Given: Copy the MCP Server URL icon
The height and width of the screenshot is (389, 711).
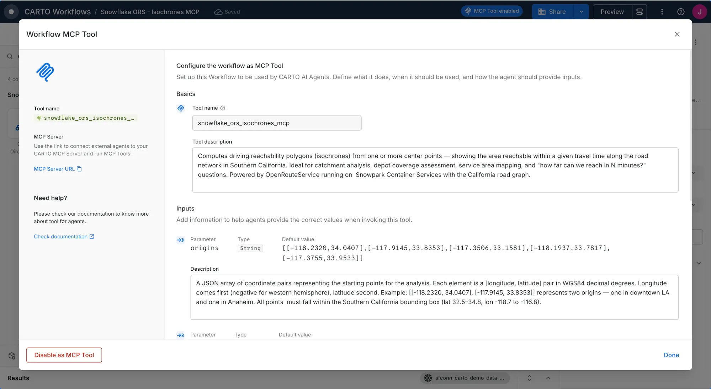Looking at the screenshot, I should (x=79, y=169).
